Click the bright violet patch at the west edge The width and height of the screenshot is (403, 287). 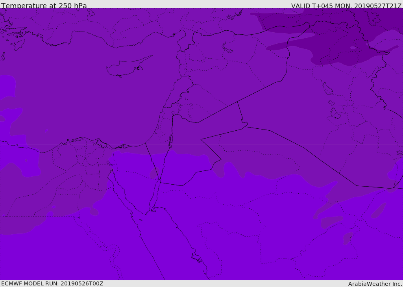tap(7, 86)
